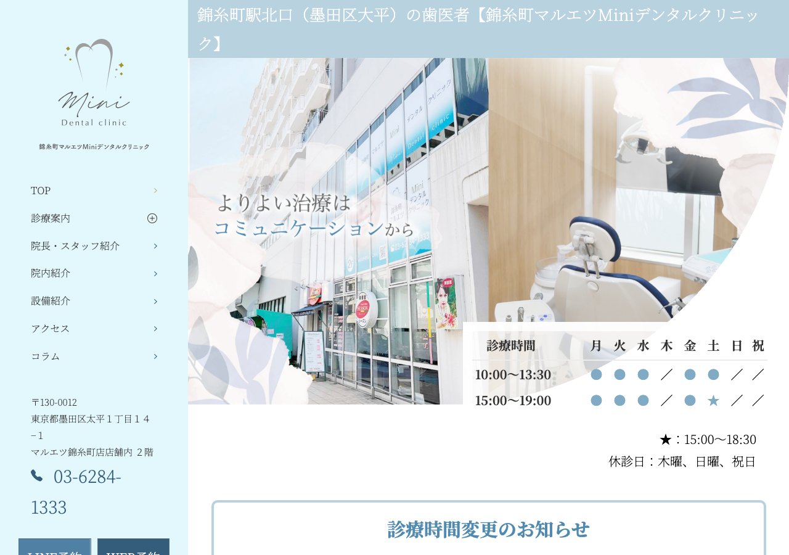789x555 pixels.
Task: Open the コラム menu entry
Action: coord(94,356)
